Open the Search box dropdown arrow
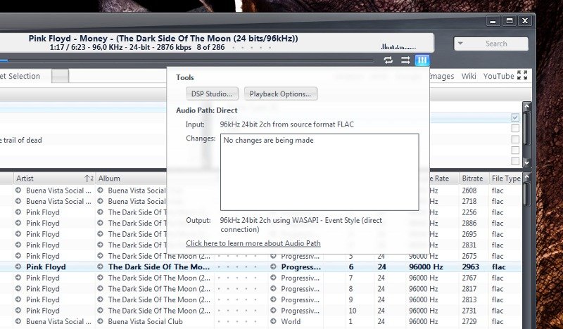Image resolution: width=563 pixels, height=329 pixels. click(460, 44)
